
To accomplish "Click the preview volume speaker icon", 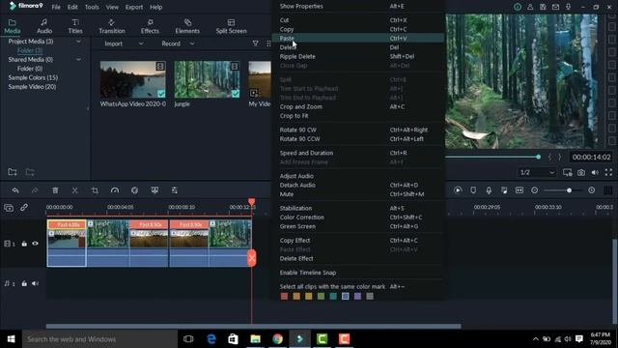I will 595,172.
